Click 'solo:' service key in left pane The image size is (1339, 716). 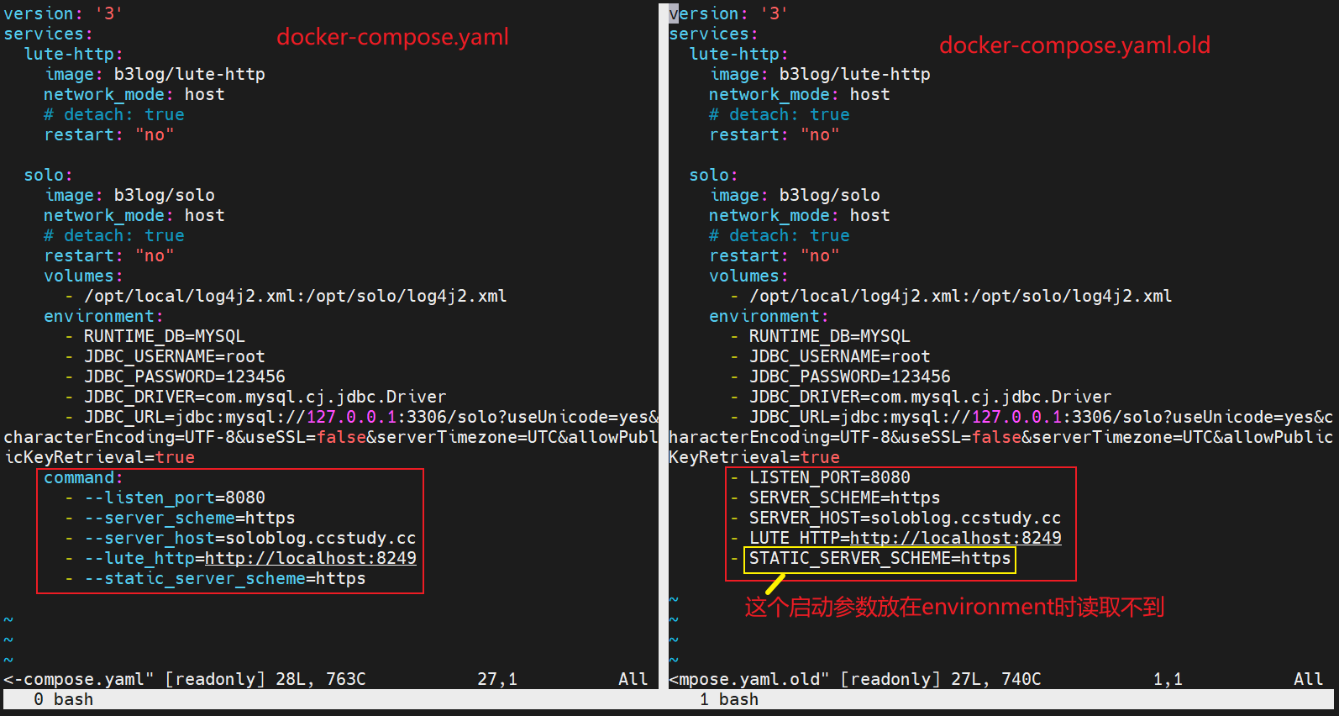pos(49,175)
